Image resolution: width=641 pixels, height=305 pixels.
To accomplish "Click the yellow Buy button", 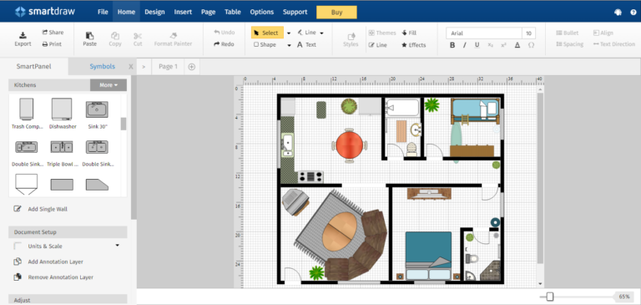I will click(336, 13).
